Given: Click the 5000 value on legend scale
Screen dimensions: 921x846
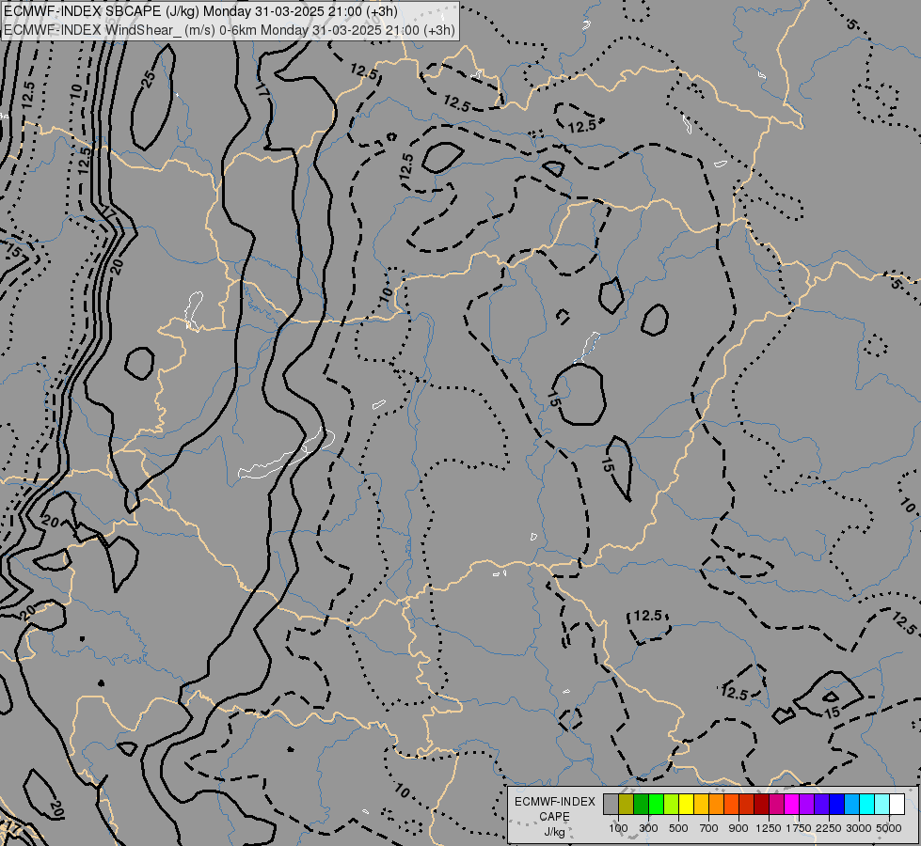Looking at the screenshot, I should [889, 828].
